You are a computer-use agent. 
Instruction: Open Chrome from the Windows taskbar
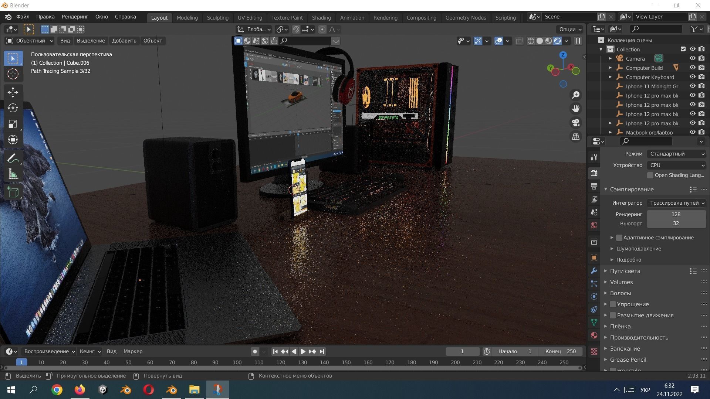57,390
